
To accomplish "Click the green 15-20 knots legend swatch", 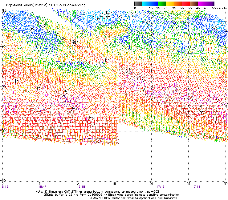I will tap(162, 4).
